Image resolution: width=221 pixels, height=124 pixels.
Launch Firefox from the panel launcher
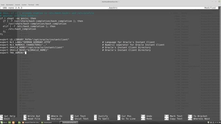click(x=13, y=123)
